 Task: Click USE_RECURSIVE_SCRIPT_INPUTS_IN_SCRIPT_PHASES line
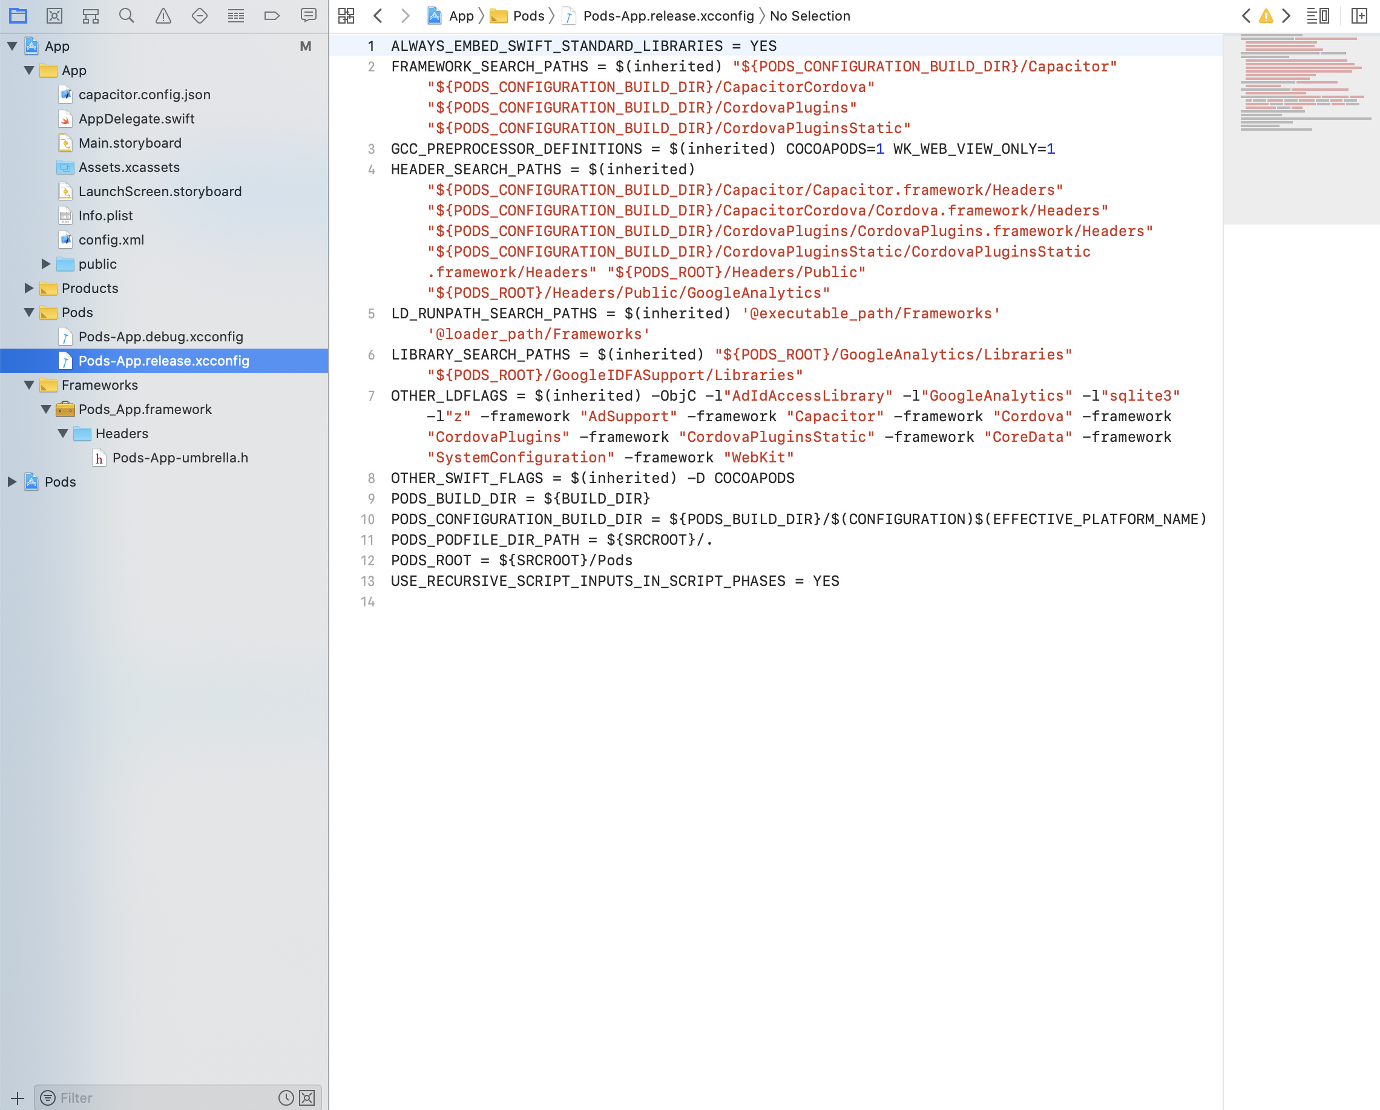tap(615, 581)
